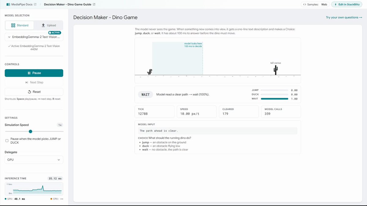The width and height of the screenshot is (367, 206).
Task: Open the MediaPipe Docs book icon
Action: click(x=8, y=5)
